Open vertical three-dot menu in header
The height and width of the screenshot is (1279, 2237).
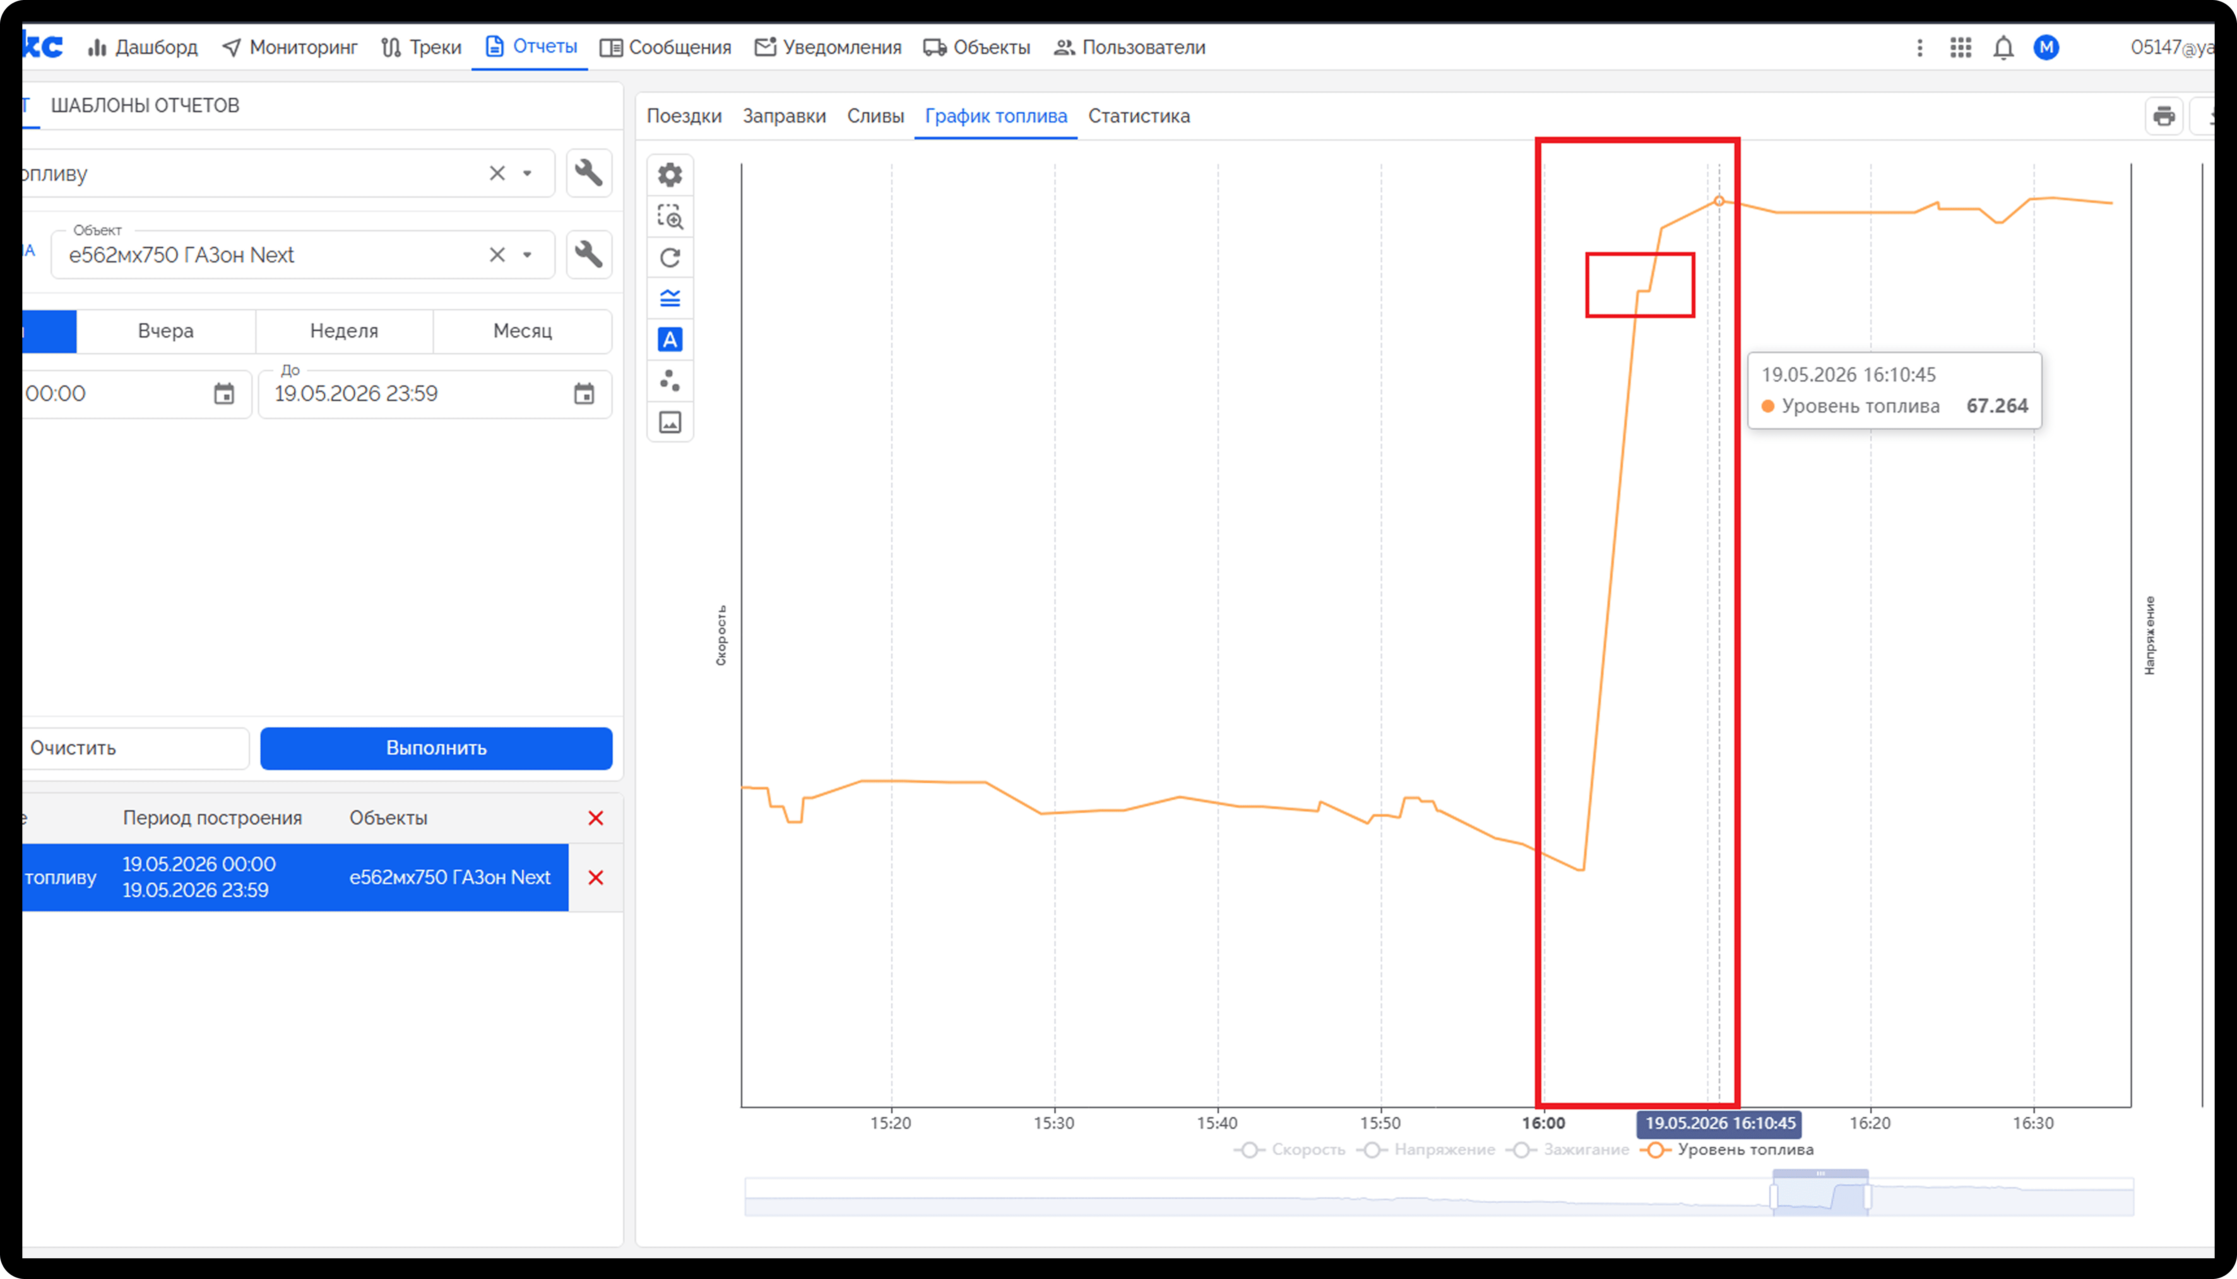tap(1920, 48)
